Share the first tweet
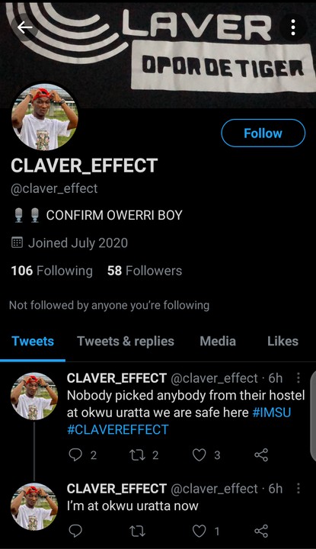The image size is (316, 549). 261,454
